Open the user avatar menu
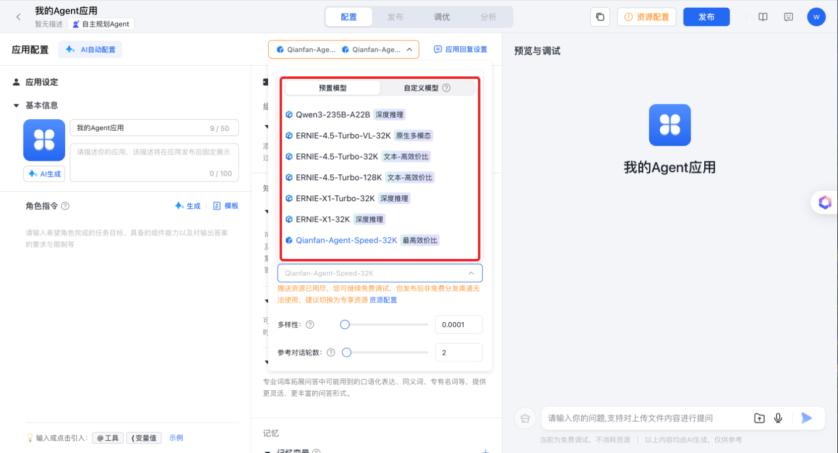This screenshot has width=838, height=453. (816, 17)
